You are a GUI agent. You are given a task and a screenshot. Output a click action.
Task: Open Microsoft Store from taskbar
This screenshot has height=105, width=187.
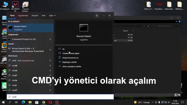[37, 102]
